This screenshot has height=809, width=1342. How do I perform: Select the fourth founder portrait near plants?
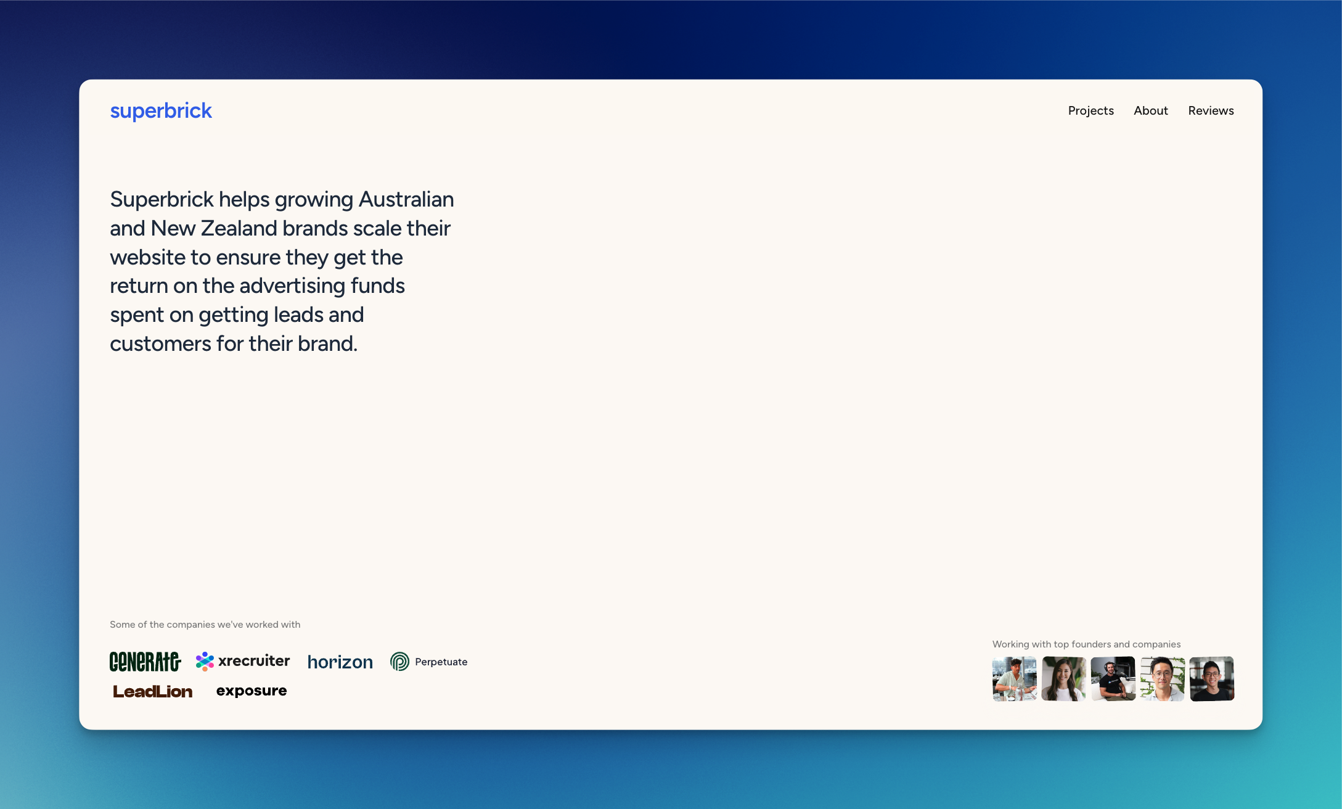[1161, 679]
